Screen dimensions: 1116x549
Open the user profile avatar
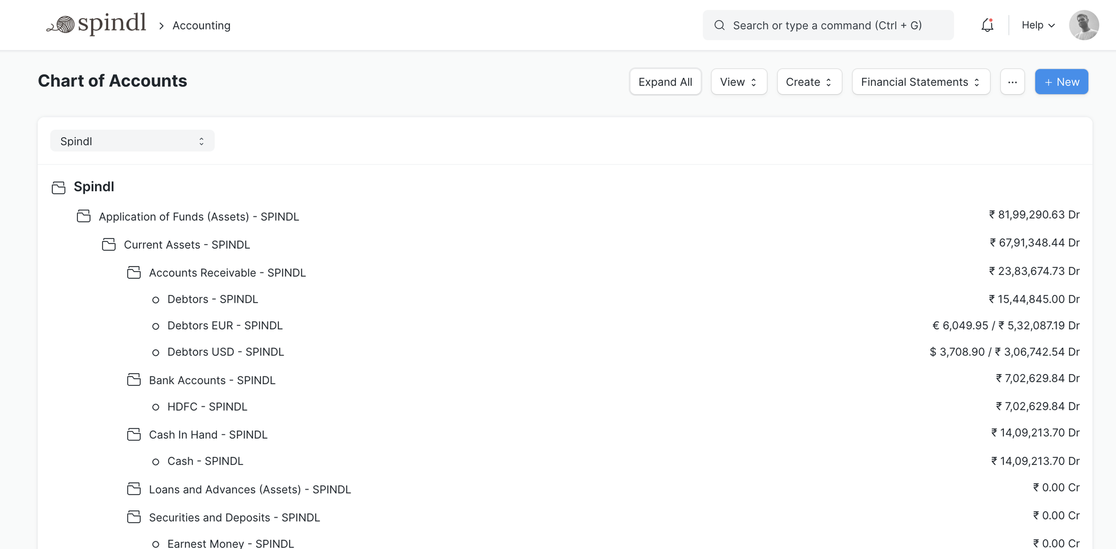pos(1083,25)
